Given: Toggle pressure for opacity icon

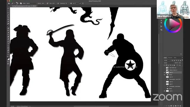Looking at the screenshot, I should (47, 3).
